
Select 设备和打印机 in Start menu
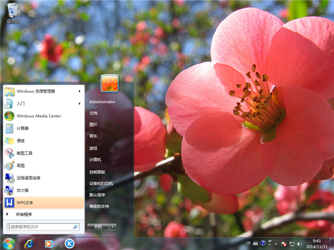coord(101,183)
